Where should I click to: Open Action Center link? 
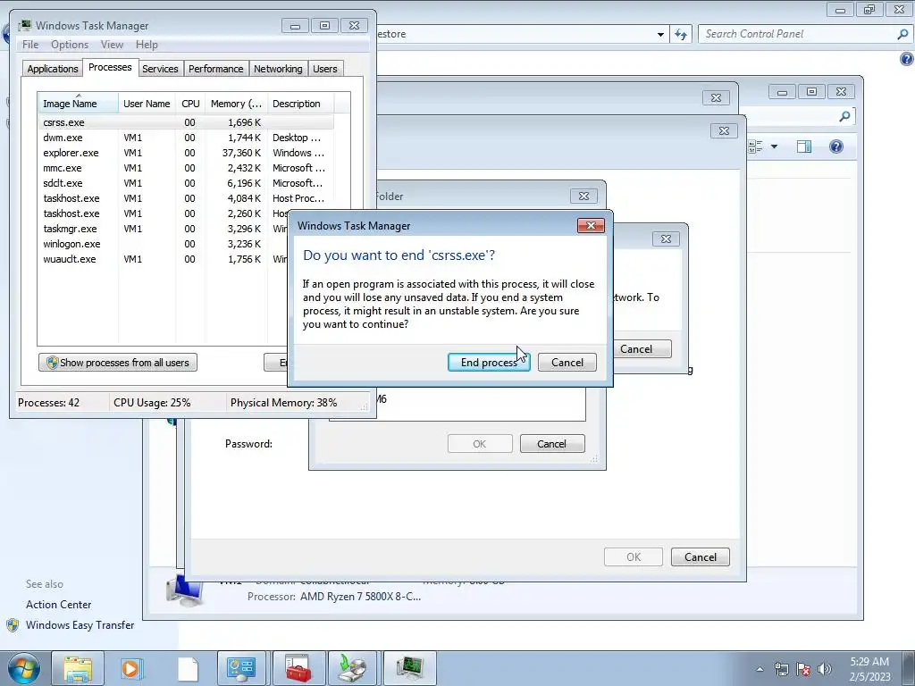point(58,605)
